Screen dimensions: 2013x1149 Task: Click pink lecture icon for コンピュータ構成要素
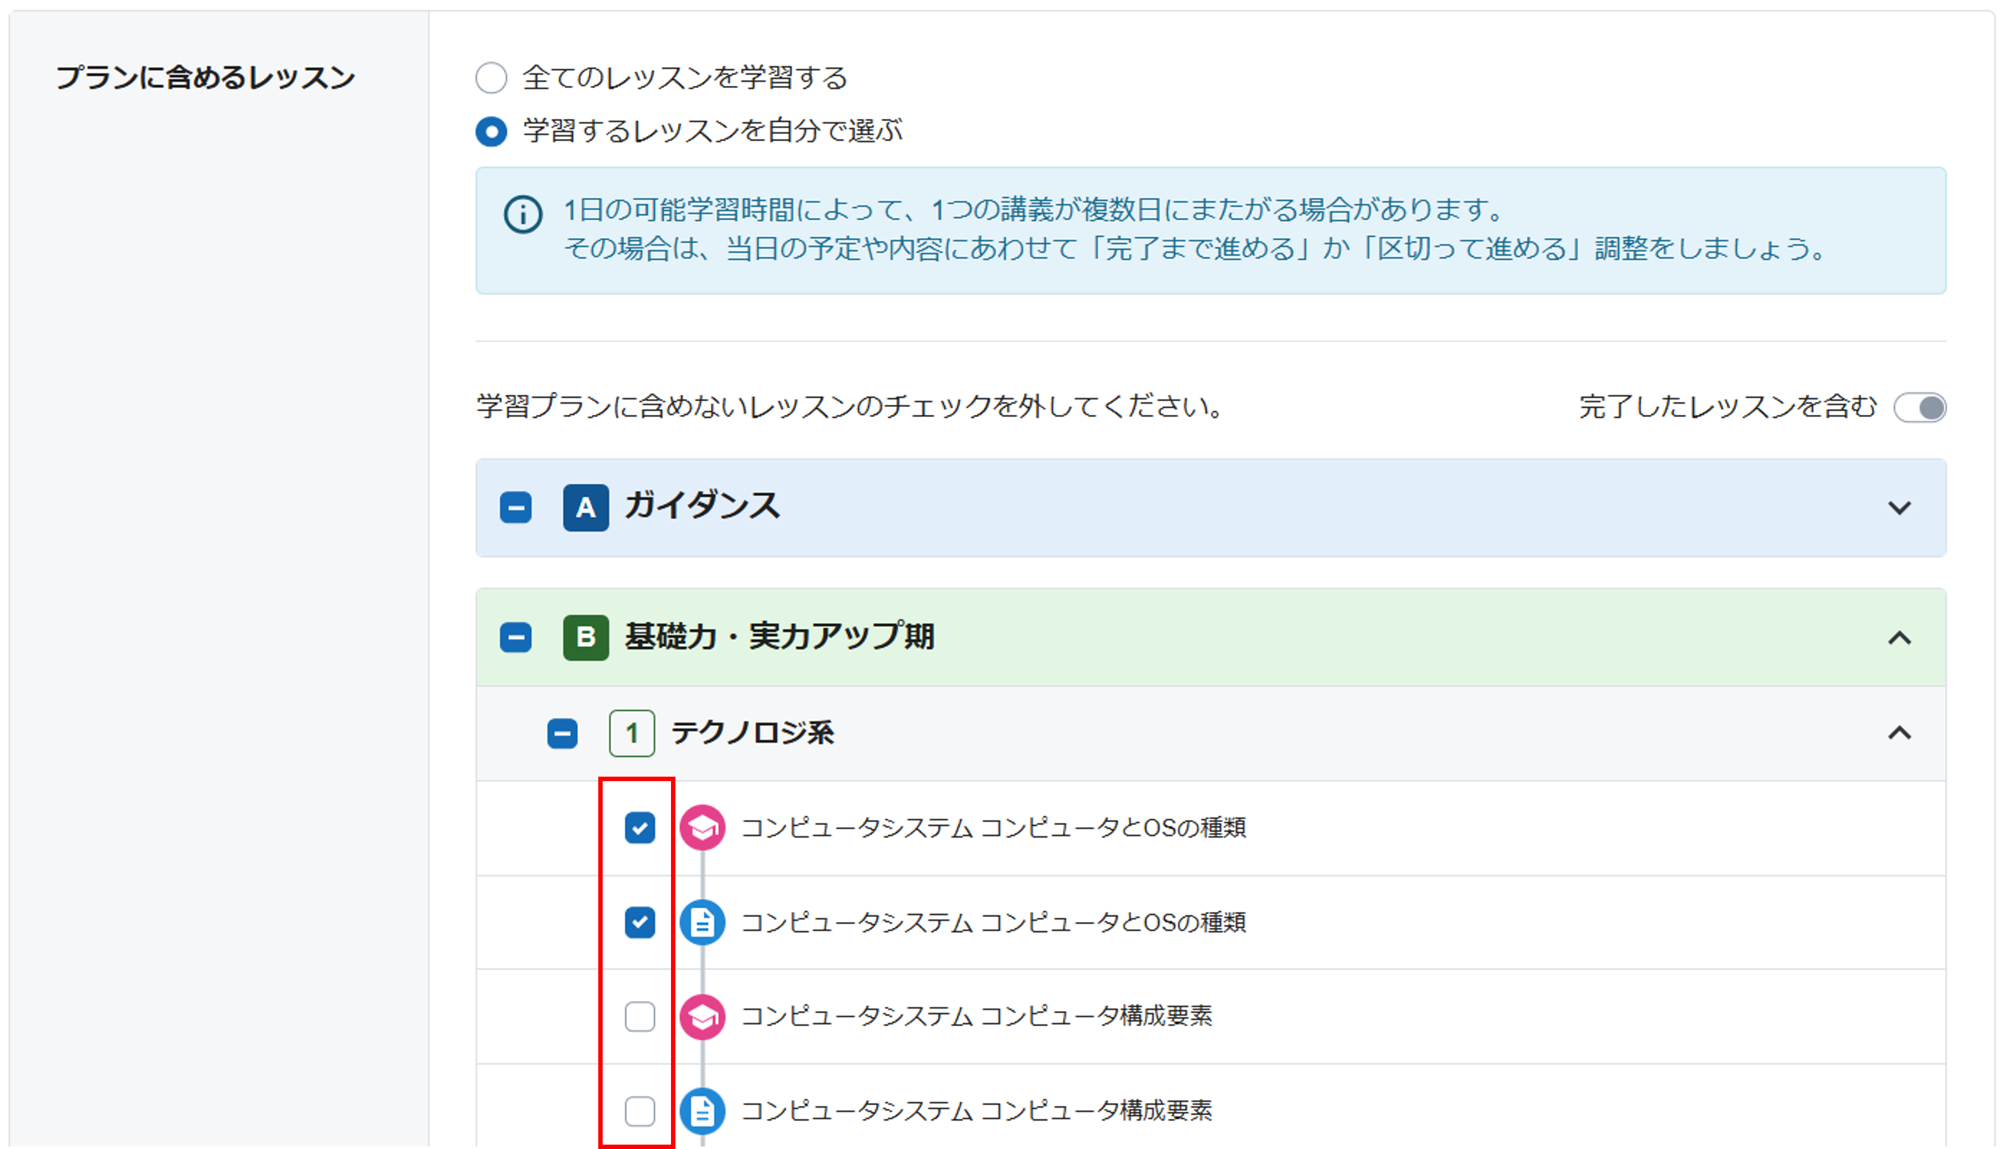tap(702, 1017)
